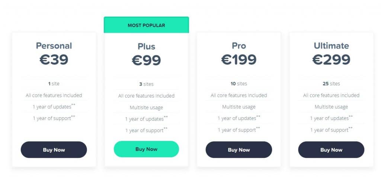Click the '10 sites' feature row

coord(239,83)
